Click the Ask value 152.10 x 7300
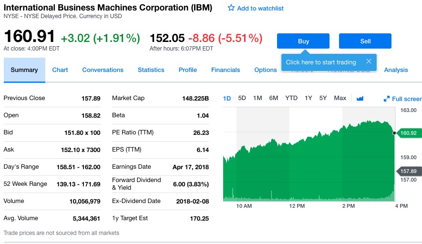422x244 pixels. 81,150
